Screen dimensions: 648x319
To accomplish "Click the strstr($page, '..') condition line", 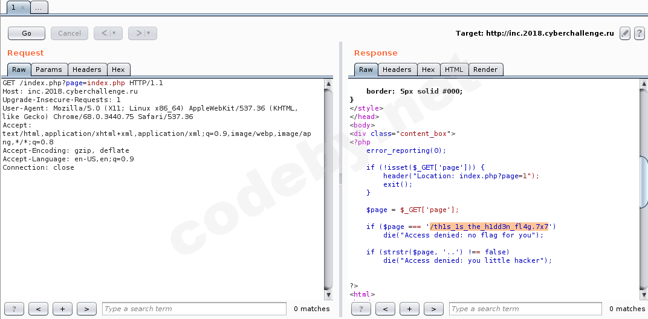I will coord(438,252).
